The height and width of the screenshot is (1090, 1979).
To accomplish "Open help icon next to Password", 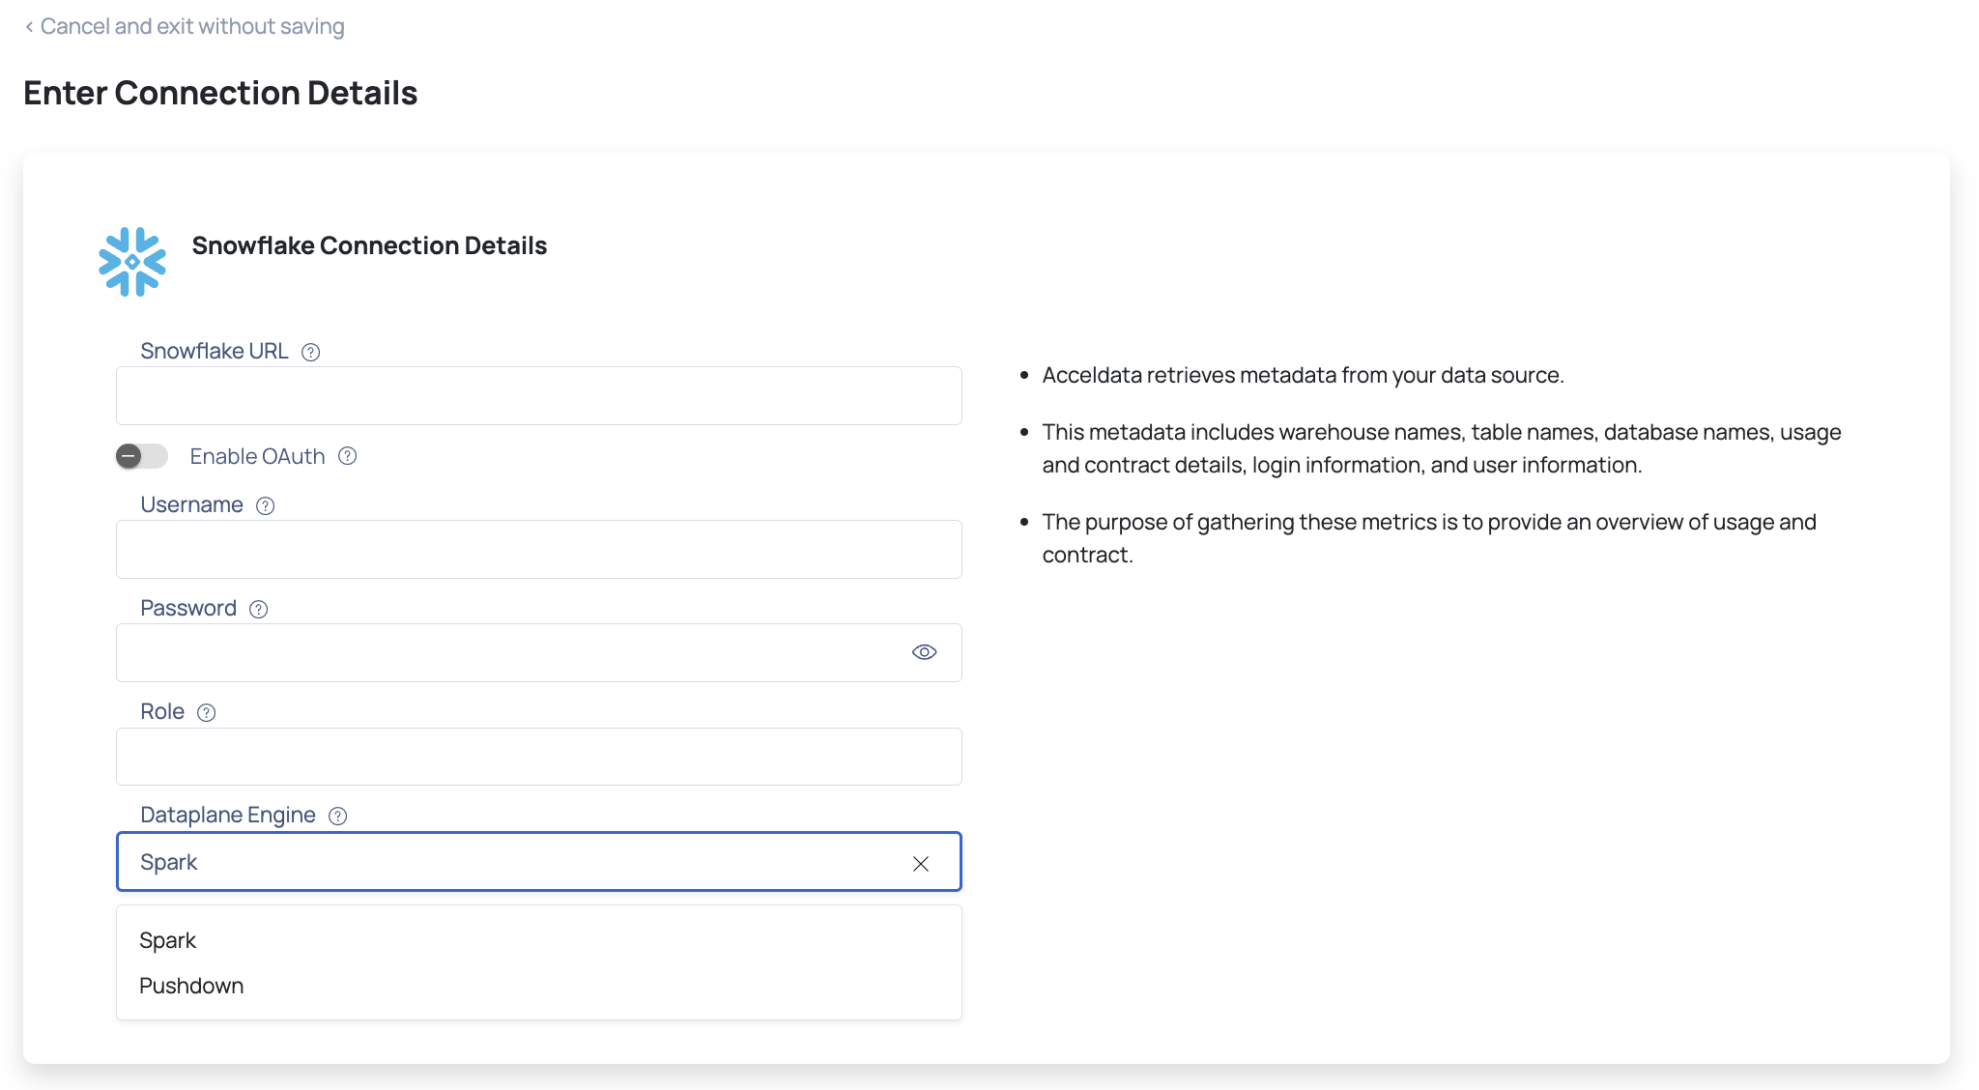I will click(258, 609).
